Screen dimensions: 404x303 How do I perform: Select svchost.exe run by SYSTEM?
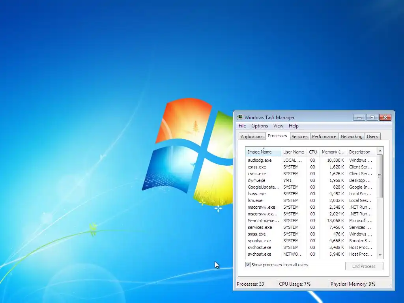pyautogui.click(x=311, y=247)
